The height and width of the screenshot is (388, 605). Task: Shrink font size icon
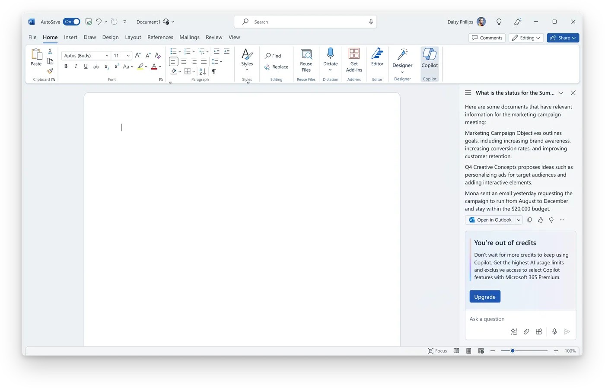pos(148,55)
